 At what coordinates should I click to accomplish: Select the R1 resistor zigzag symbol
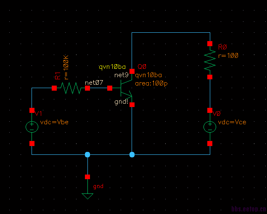point(71,88)
